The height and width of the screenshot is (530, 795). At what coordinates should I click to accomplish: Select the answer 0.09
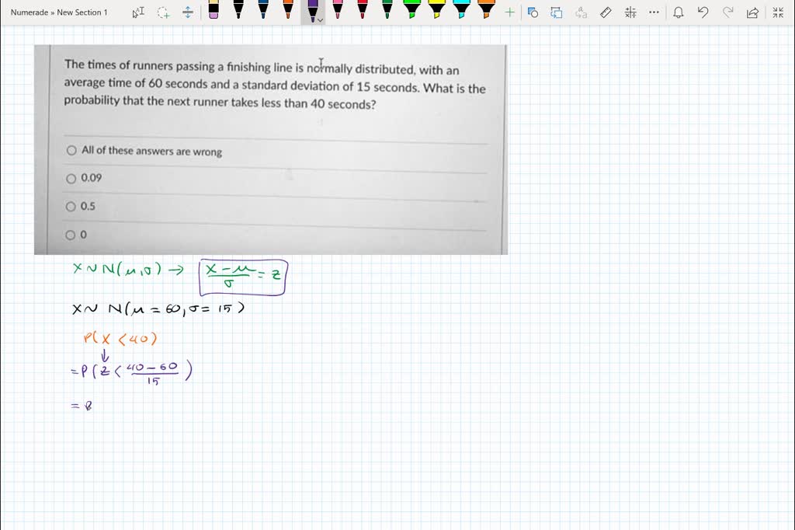[71, 178]
